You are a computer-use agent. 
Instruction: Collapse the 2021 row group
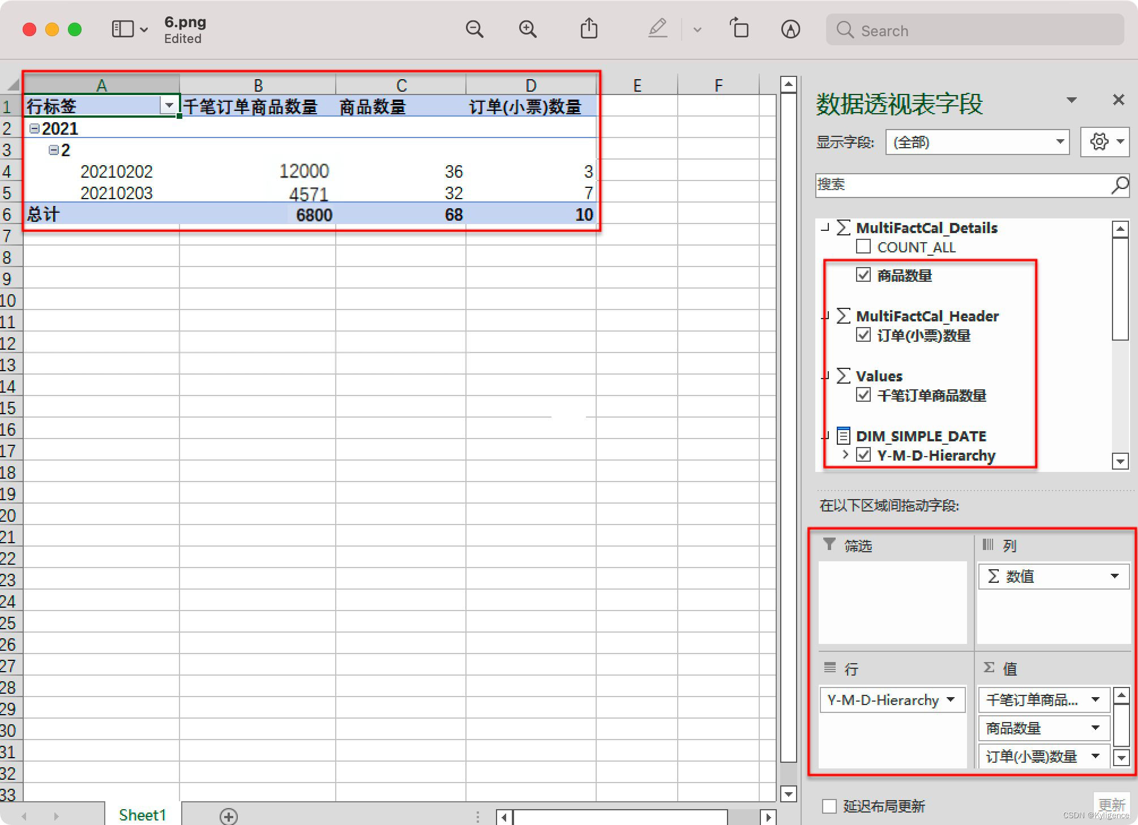(35, 128)
